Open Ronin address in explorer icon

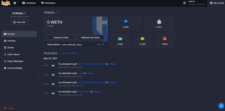103,44
